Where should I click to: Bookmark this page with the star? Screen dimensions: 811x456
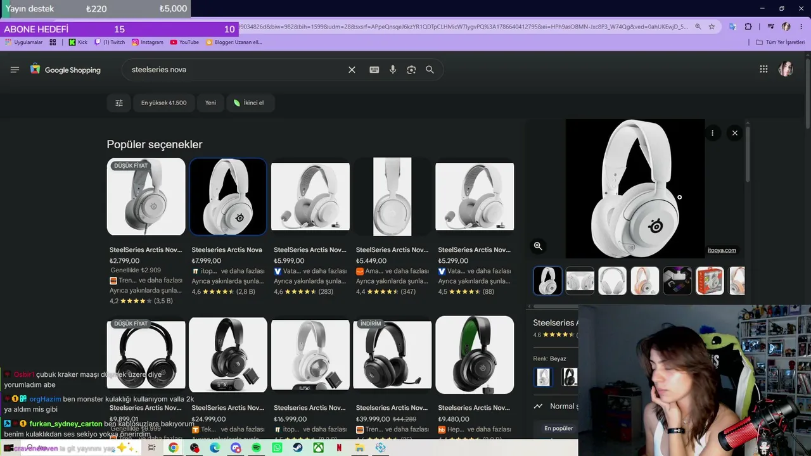(x=712, y=27)
